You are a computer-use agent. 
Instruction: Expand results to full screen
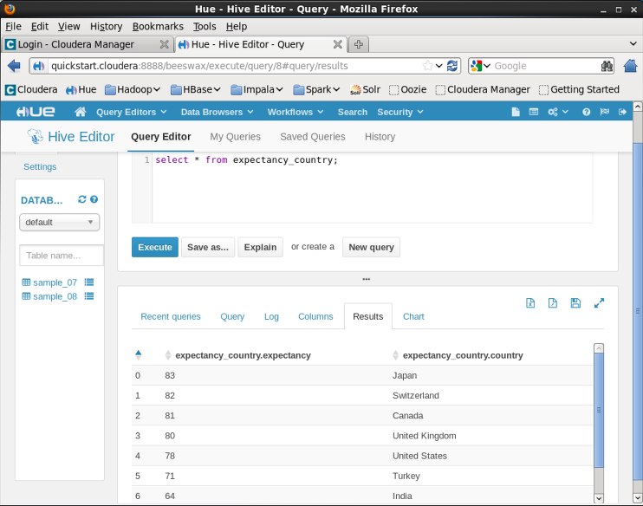click(x=599, y=302)
